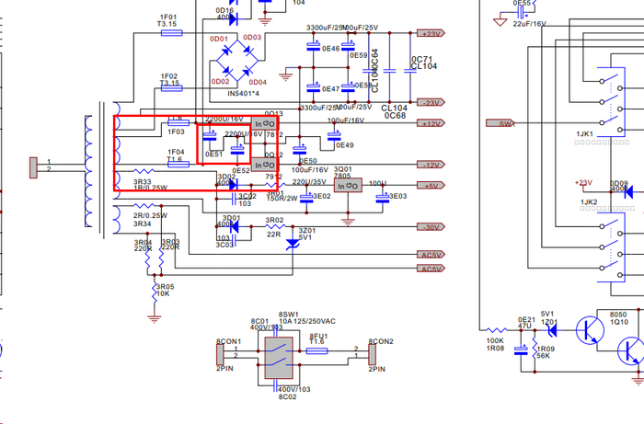Click the 8C02 400V/103 capacitor
644x424 pixels.
point(275,385)
